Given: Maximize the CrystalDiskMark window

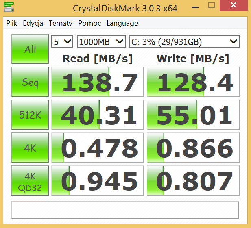Looking at the screenshot, I should click(x=212, y=5).
